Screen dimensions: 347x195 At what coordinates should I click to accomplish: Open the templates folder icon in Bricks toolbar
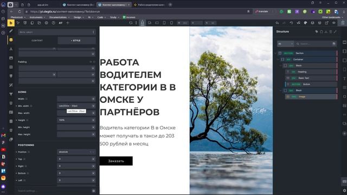[x=39, y=23]
